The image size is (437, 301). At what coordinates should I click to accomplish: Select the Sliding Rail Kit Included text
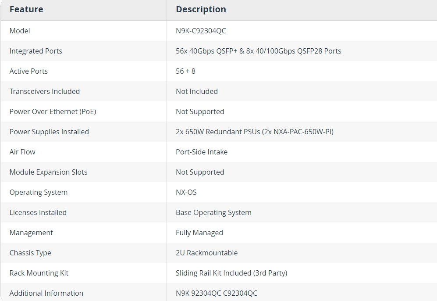pyautogui.click(x=213, y=273)
